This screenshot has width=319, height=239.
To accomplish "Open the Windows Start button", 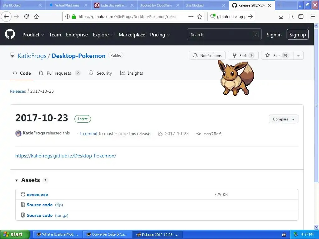I will (x=15, y=234).
